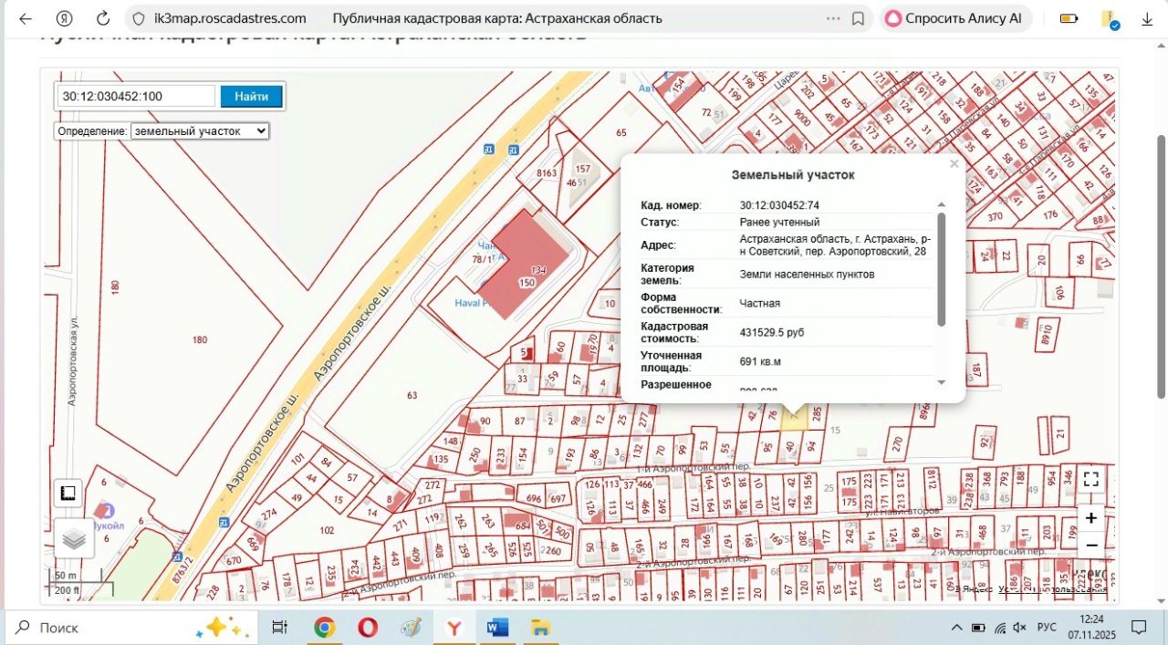1168x645 pixels.
Task: Switch the РУС input language indicator
Action: [1048, 628]
